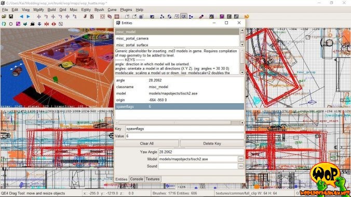Select misc_model in entity class list
The image size is (351, 197).
(x=177, y=32)
